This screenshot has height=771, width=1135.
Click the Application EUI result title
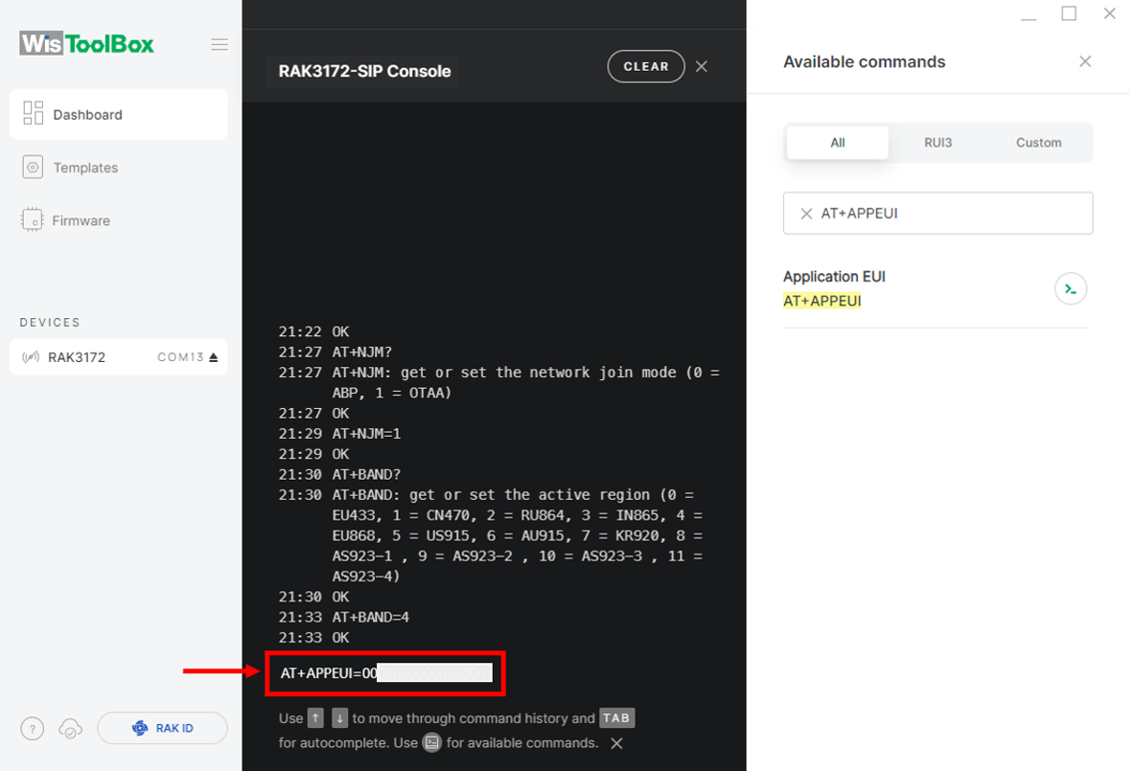tap(834, 276)
